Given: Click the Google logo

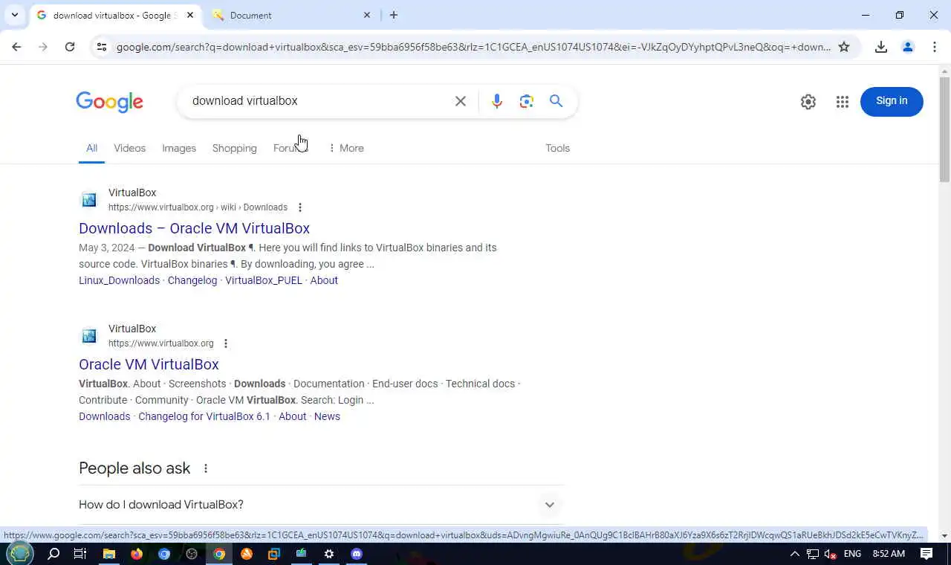Looking at the screenshot, I should pyautogui.click(x=109, y=102).
